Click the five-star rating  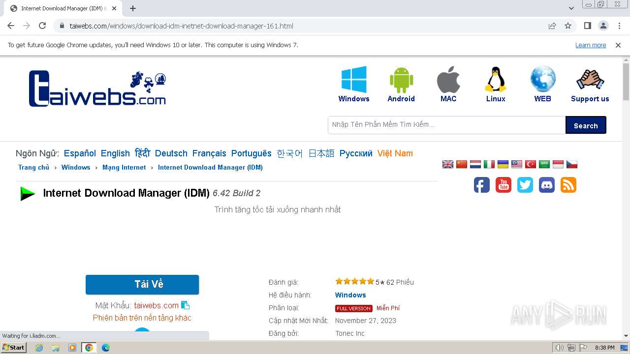click(354, 282)
